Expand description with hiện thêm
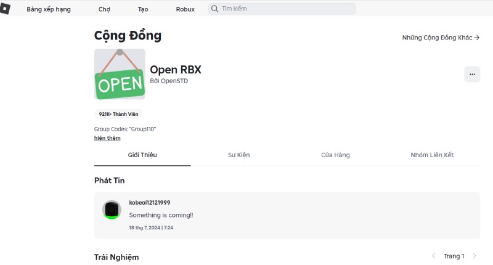 point(107,138)
